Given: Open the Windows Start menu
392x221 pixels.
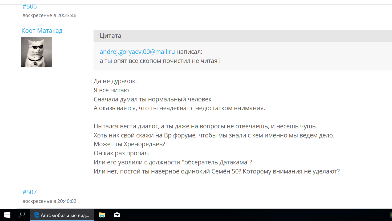Looking at the screenshot, I should [7, 215].
